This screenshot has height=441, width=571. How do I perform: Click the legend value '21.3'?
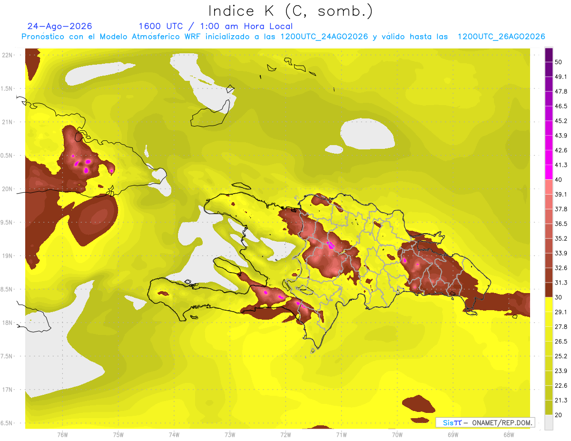pos(561,401)
